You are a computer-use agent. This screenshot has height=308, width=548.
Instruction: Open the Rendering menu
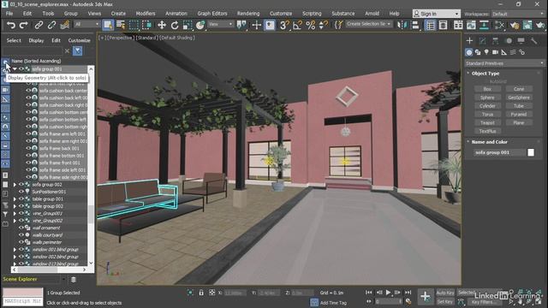tap(248, 14)
